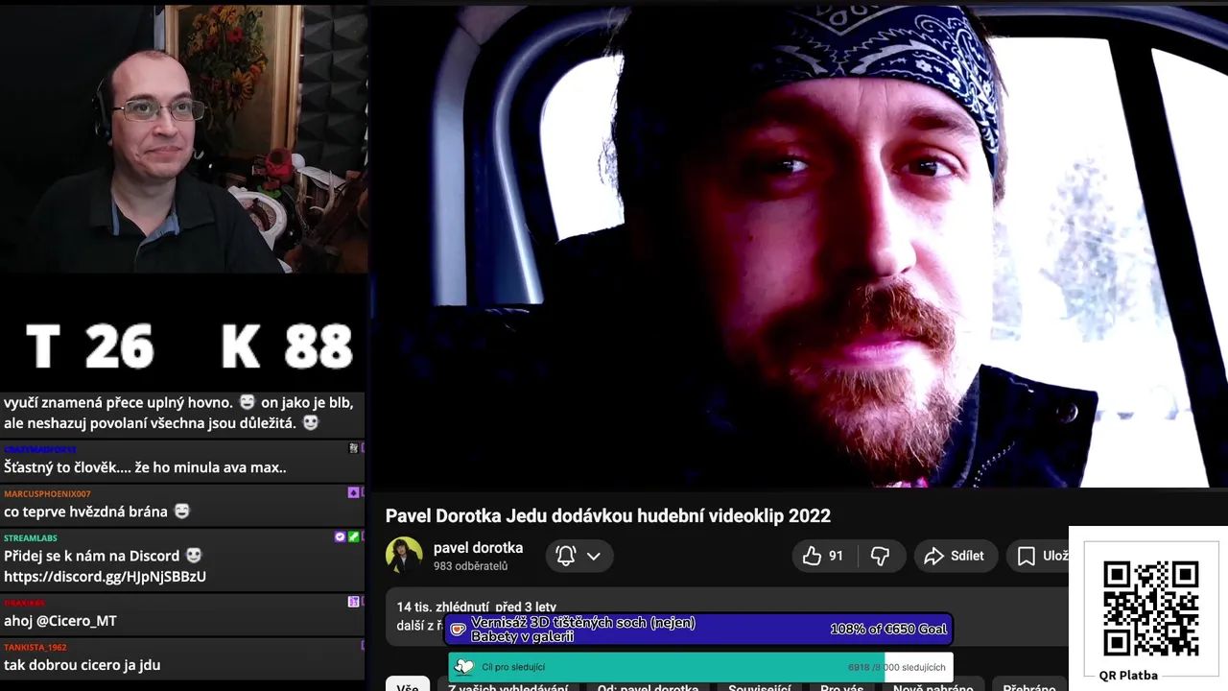Click the message 'tak dobrou cicero ja jdu'
Viewport: 1228px width, 691px height.
pos(83,665)
